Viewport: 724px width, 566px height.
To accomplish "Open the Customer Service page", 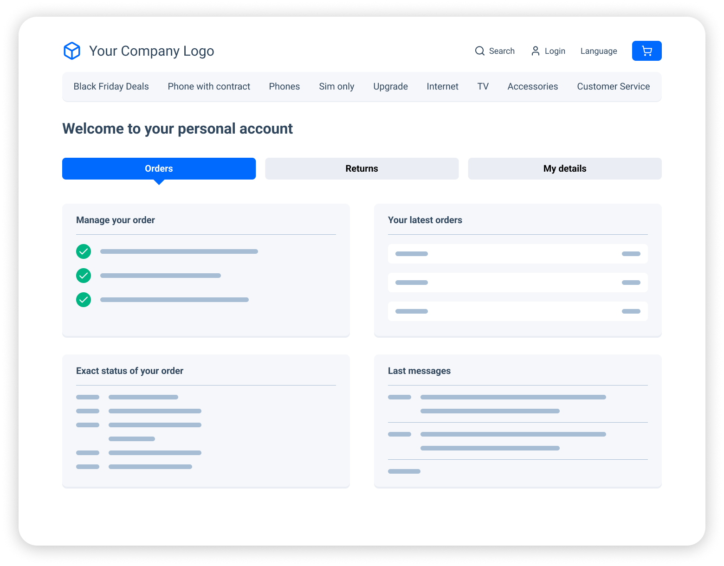I will tap(613, 87).
